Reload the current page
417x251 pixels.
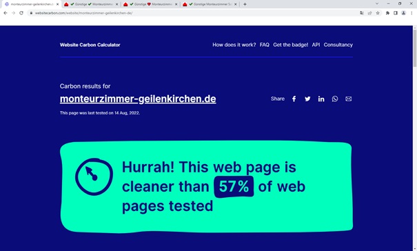(21, 13)
